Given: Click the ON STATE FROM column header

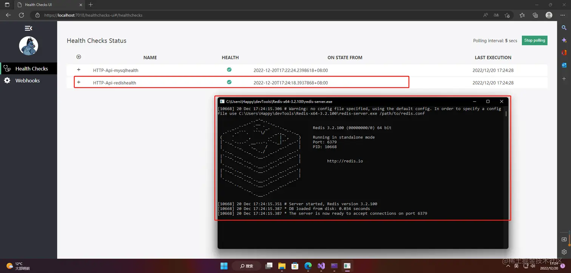Looking at the screenshot, I should [x=345, y=58].
